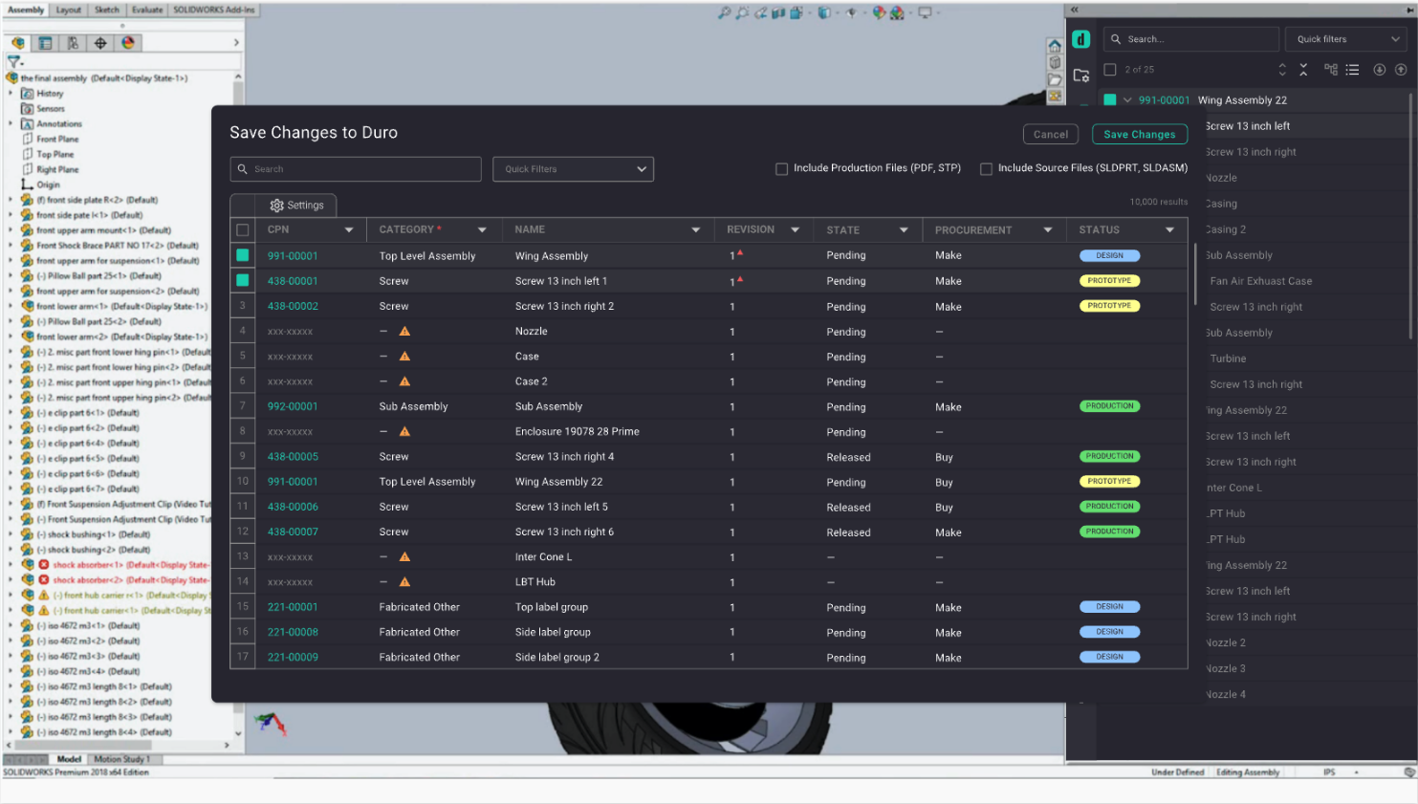Switch to the Sketch ribbon tab
This screenshot has height=804, width=1418.
click(107, 10)
